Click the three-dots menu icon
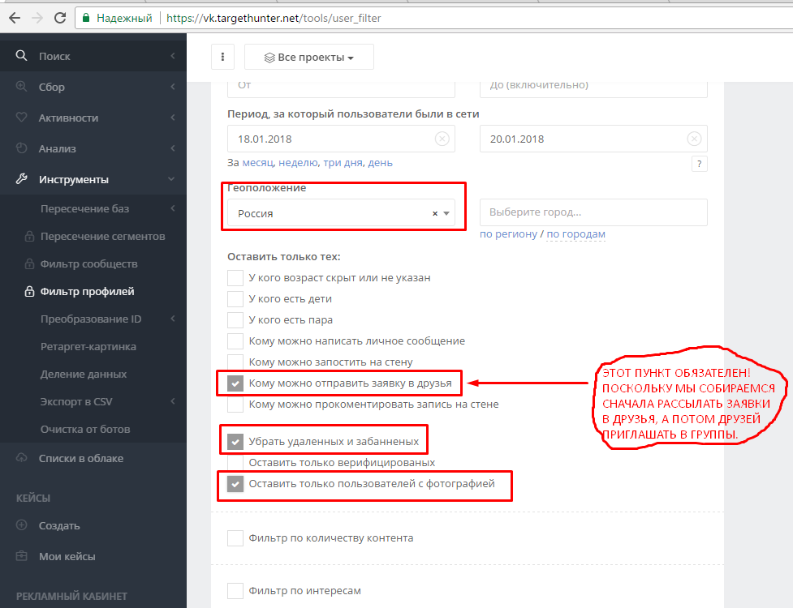 coord(222,58)
